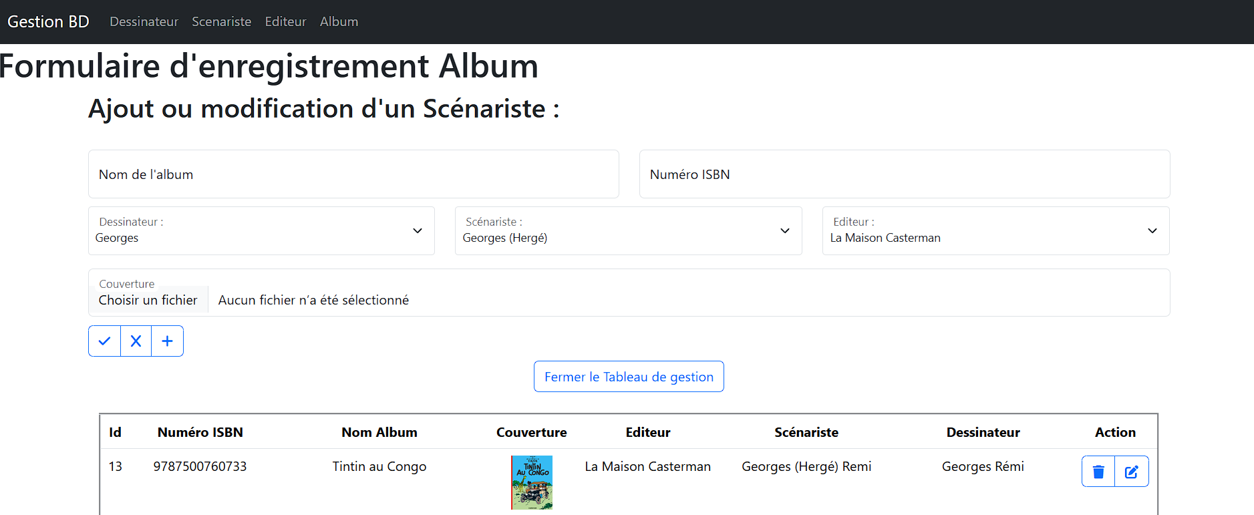Viewport: 1254px width, 515px height.
Task: Focus the Numéro ISBN input field
Action: tap(905, 174)
